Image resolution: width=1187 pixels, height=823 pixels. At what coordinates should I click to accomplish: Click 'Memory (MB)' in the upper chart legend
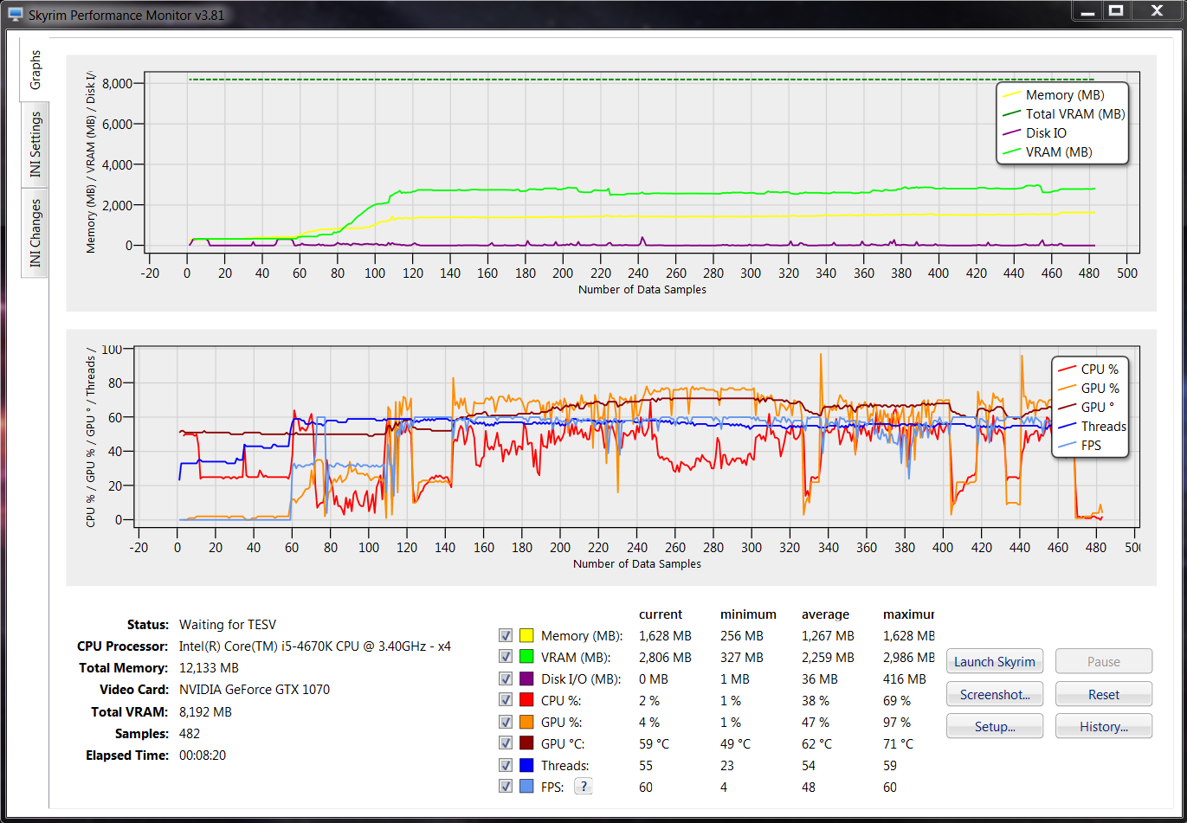pyautogui.click(x=1065, y=95)
